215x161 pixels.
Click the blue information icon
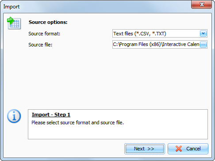[14, 116]
